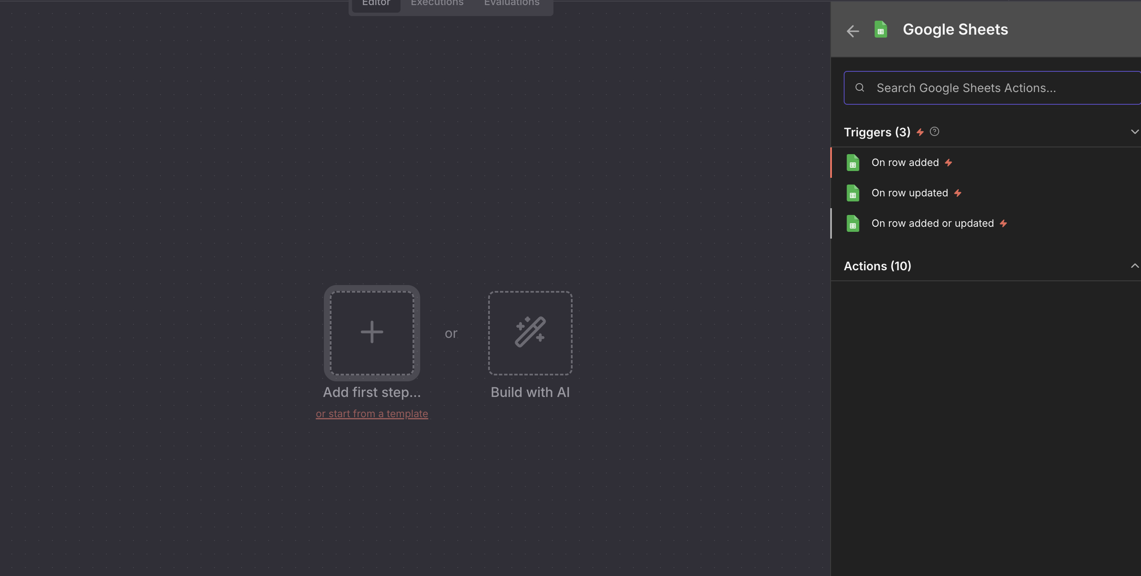Click the help question mark next to Triggers
Viewport: 1141px width, 576px height.
934,132
